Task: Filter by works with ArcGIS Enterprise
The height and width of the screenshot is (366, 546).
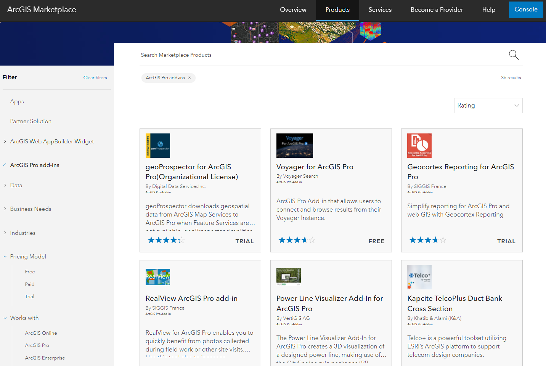Action: (45, 358)
